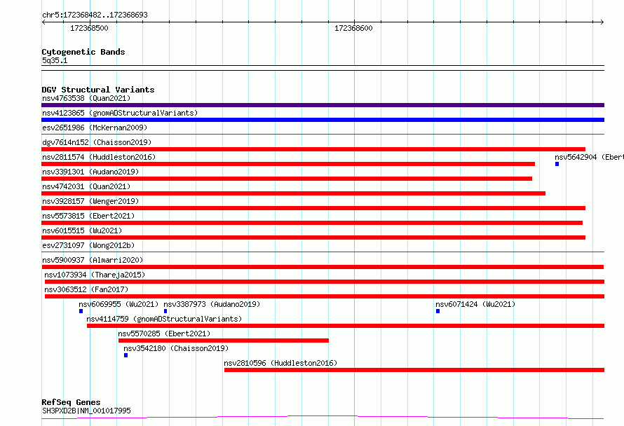Click the blue nsv6071424 (Wu2021) marker

pos(438,311)
